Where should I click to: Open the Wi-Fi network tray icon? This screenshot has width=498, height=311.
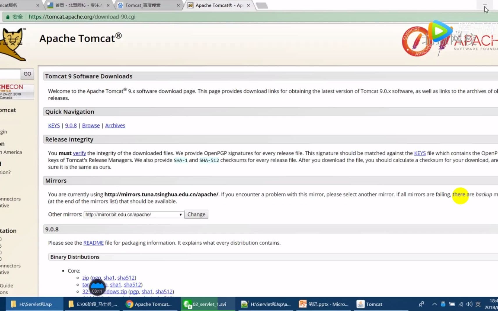point(461,304)
